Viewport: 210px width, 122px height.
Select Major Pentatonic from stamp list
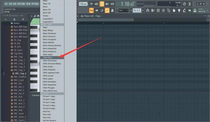pos(52,33)
